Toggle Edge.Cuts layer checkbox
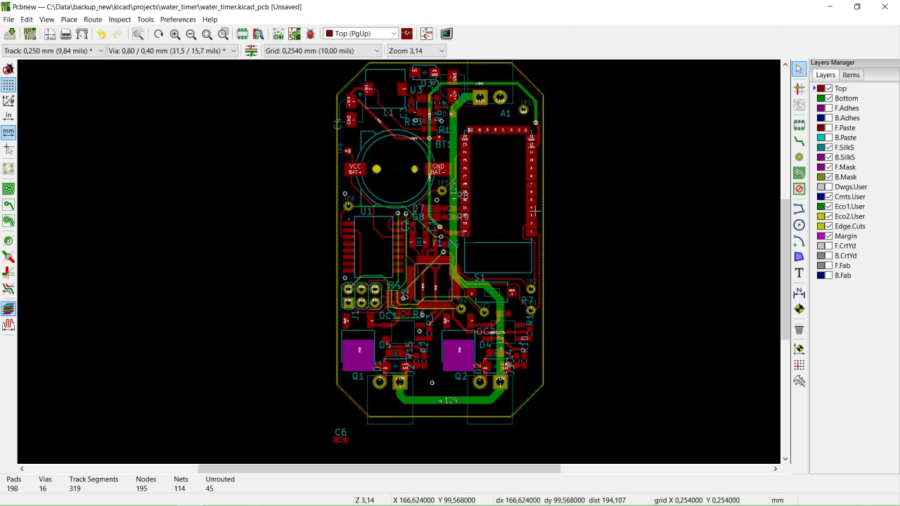The image size is (900, 506). pos(829,226)
